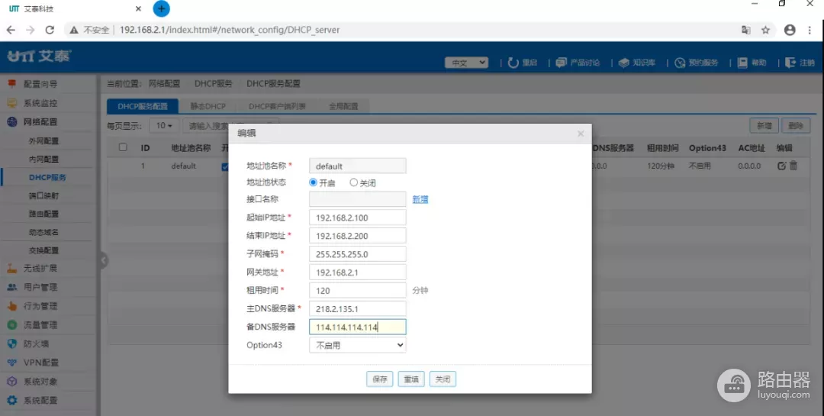Click the 租用时间 field
Image resolution: width=824 pixels, height=416 pixels.
(357, 290)
